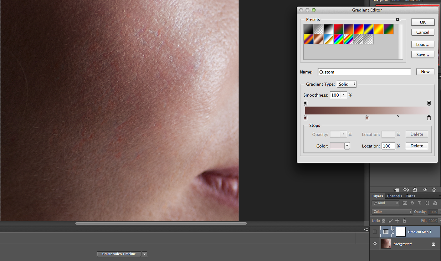This screenshot has height=261, width=441.
Task: Filter layers by shape layers icon
Action: 427,203
